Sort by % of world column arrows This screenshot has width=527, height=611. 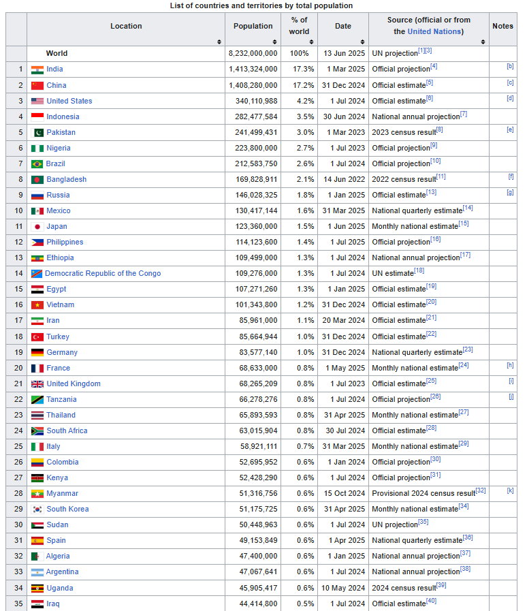(x=311, y=42)
